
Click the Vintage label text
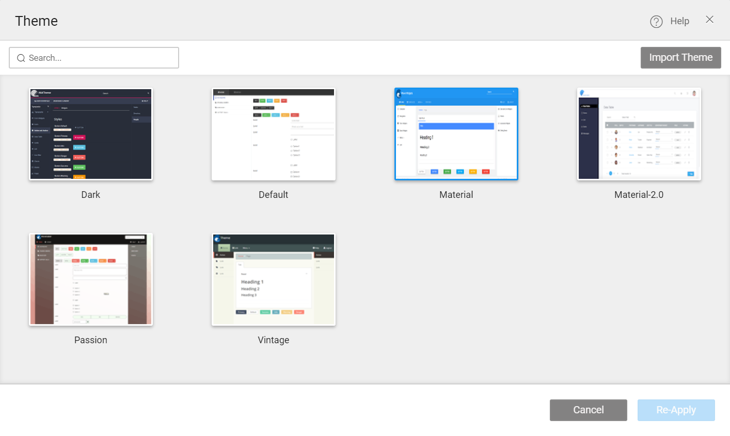click(x=273, y=340)
